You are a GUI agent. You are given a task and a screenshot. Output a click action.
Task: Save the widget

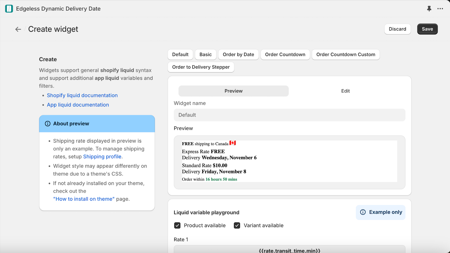click(x=427, y=29)
